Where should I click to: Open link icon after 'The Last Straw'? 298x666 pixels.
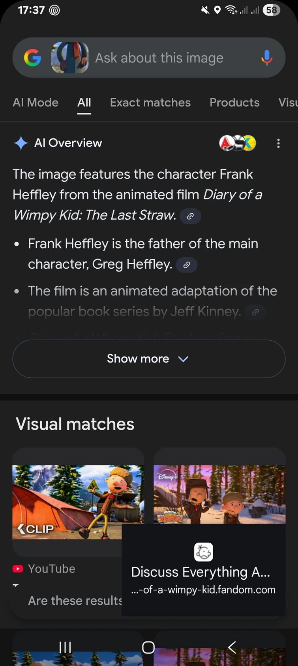pyautogui.click(x=190, y=216)
